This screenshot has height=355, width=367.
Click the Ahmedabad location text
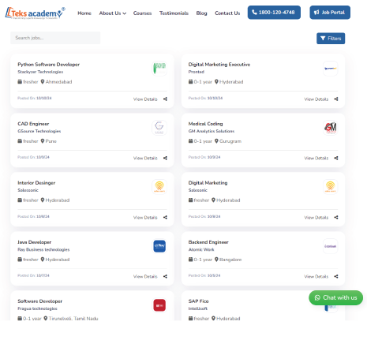click(58, 82)
